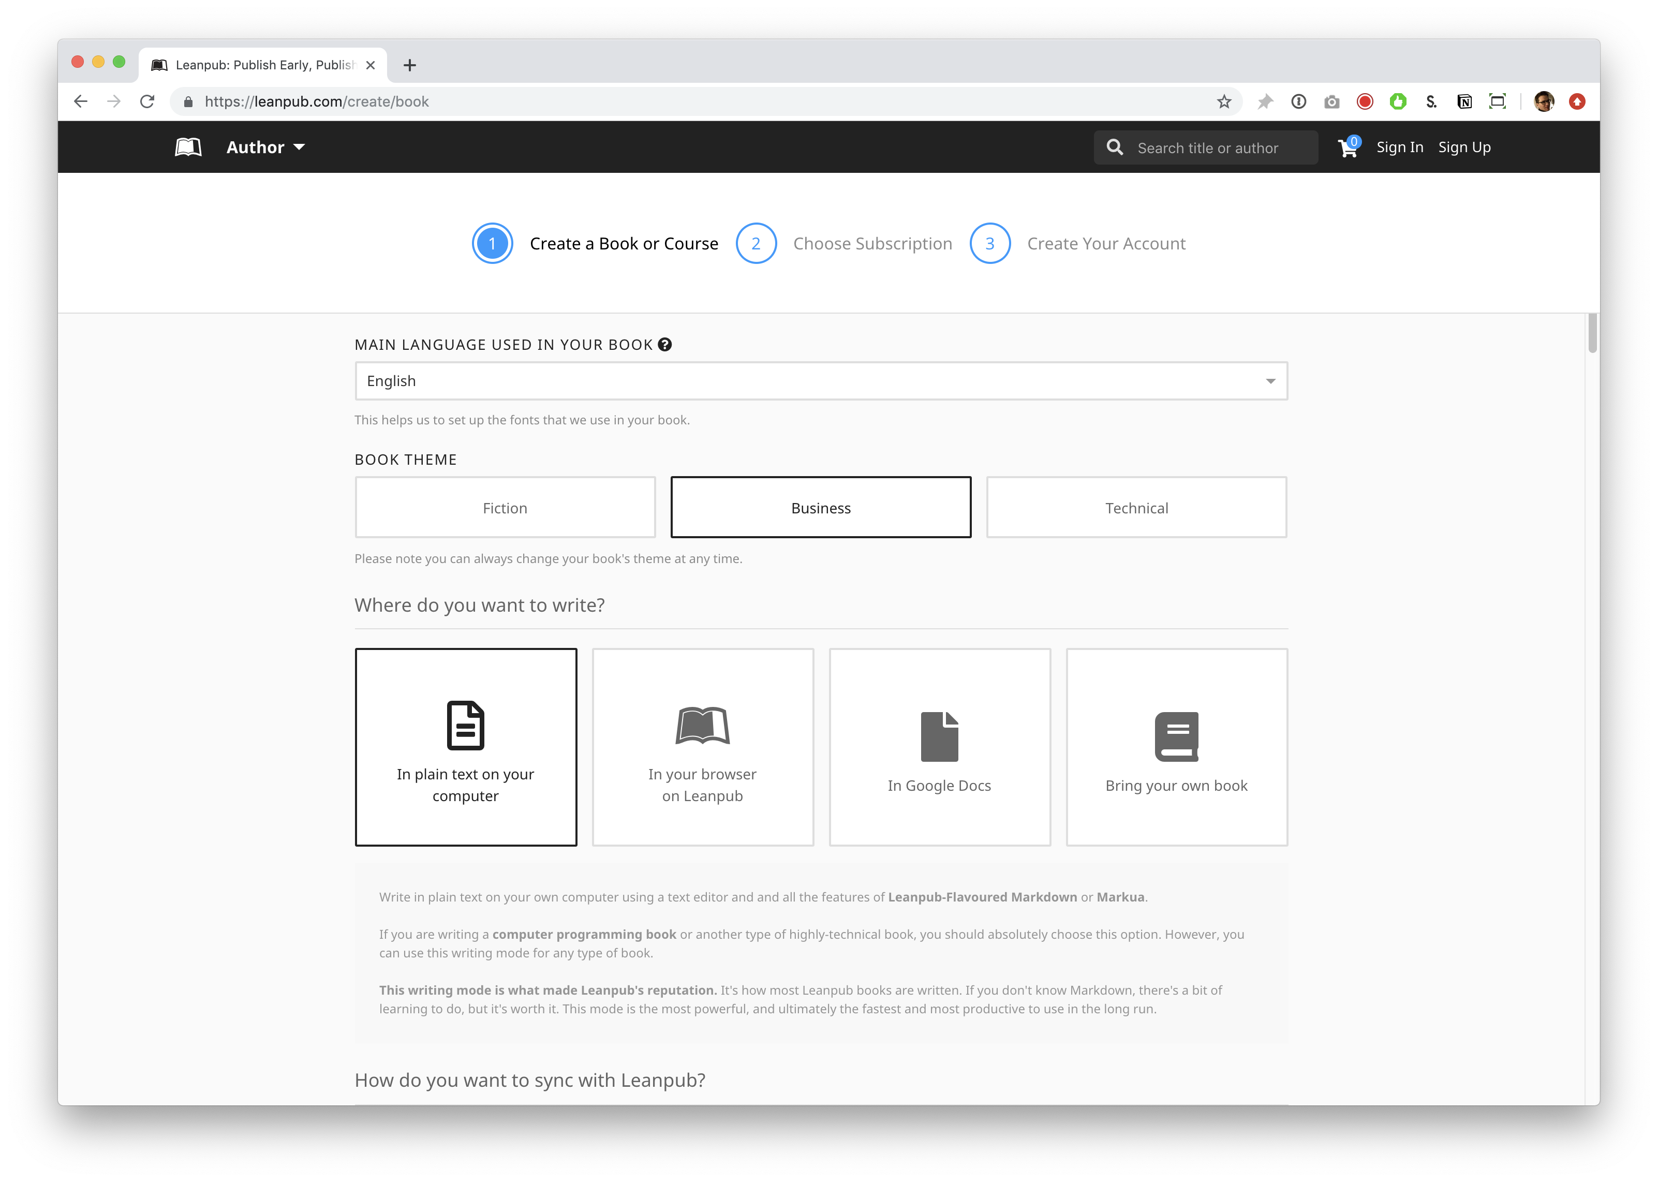Screen dimensions: 1658x1182
Task: Expand the Author menu dropdown
Action: 265,147
